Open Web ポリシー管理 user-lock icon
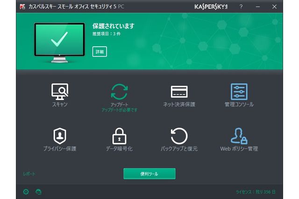The height and width of the screenshot is (199, 299). pos(239,136)
